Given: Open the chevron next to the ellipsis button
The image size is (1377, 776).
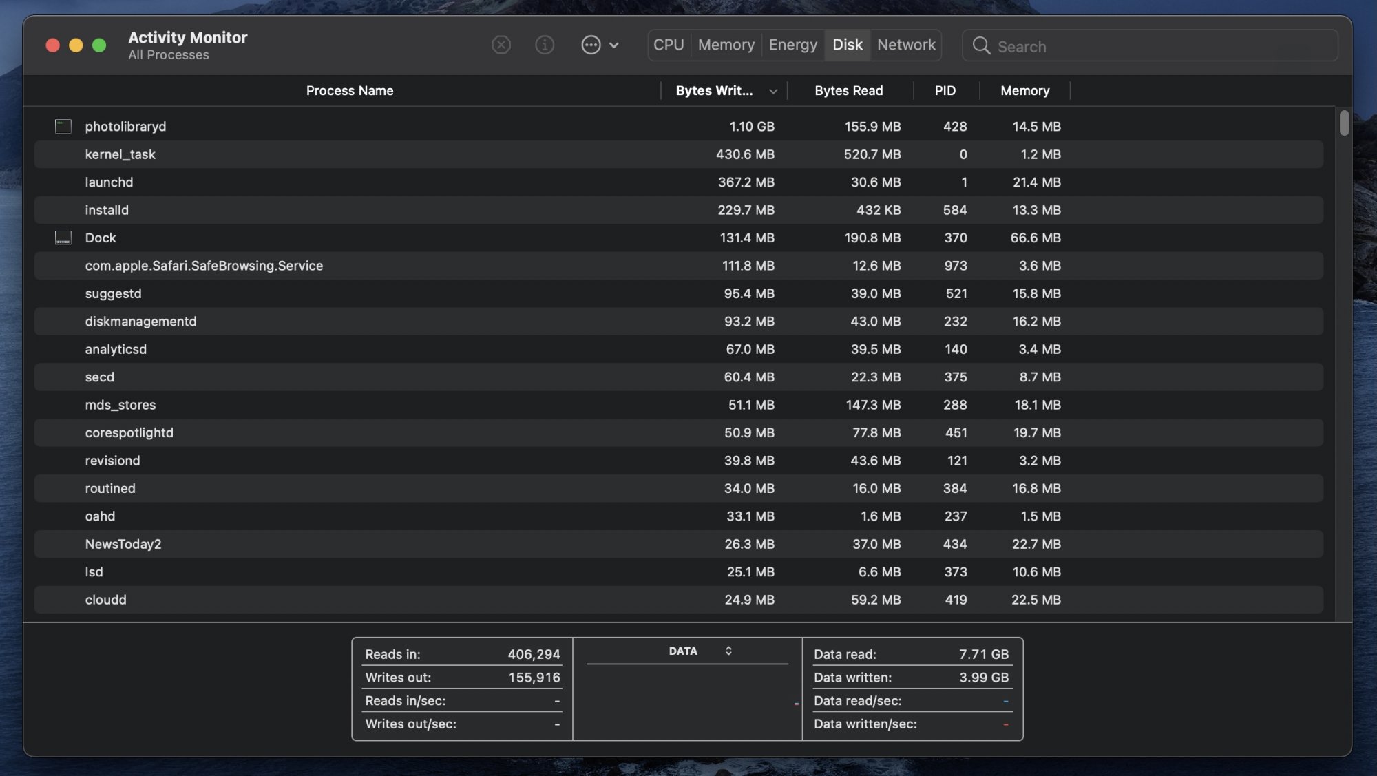Looking at the screenshot, I should (x=614, y=45).
